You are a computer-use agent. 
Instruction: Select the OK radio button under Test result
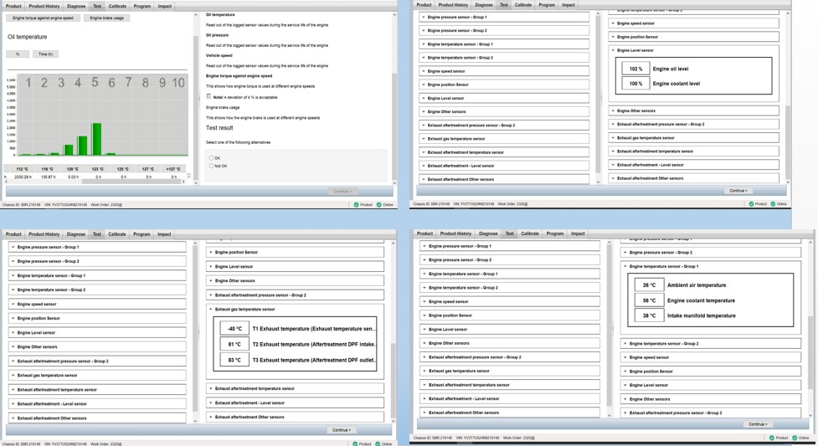[x=211, y=157]
